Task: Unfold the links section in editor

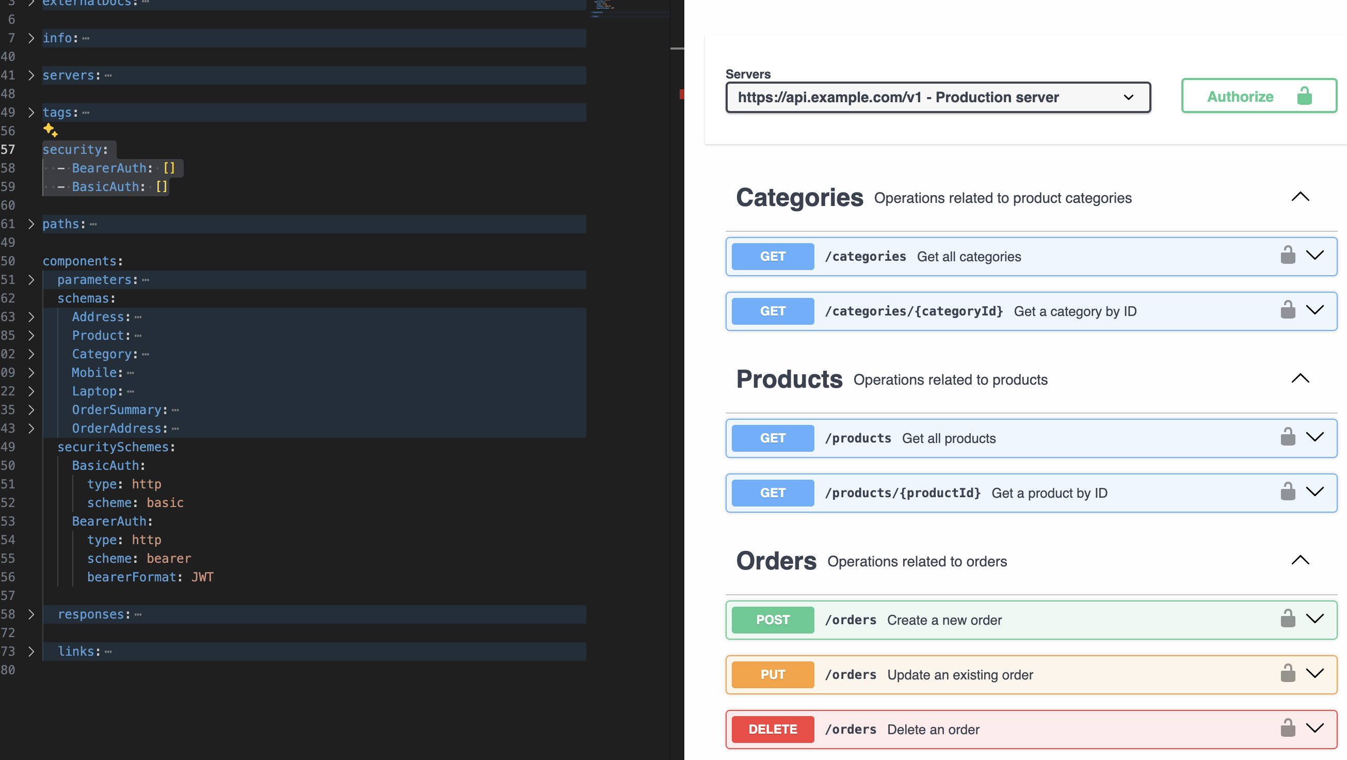Action: pyautogui.click(x=31, y=651)
